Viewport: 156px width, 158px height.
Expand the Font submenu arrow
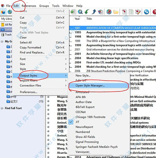pos(66,59)
